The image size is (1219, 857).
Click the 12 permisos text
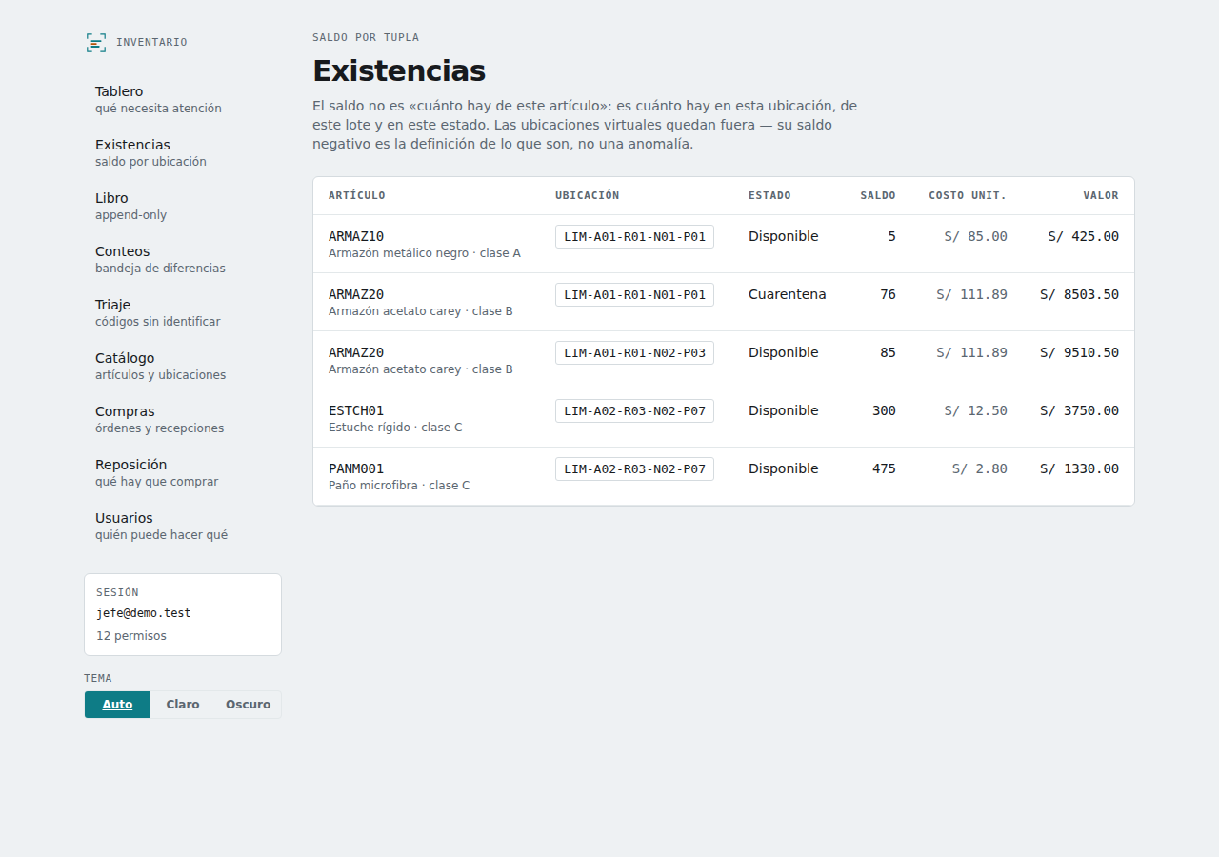pyautogui.click(x=131, y=635)
